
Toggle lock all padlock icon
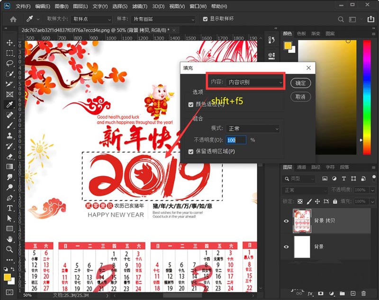335,201
